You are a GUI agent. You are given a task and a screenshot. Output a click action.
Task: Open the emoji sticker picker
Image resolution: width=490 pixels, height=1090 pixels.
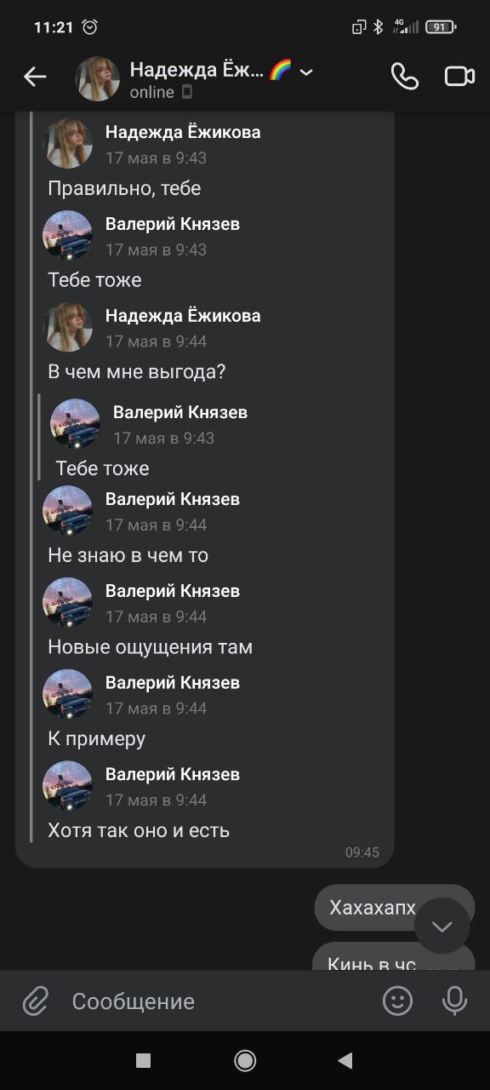click(x=397, y=1001)
